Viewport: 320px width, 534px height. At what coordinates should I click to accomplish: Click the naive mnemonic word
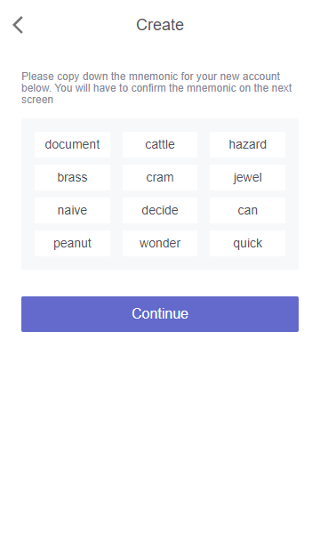(x=72, y=210)
